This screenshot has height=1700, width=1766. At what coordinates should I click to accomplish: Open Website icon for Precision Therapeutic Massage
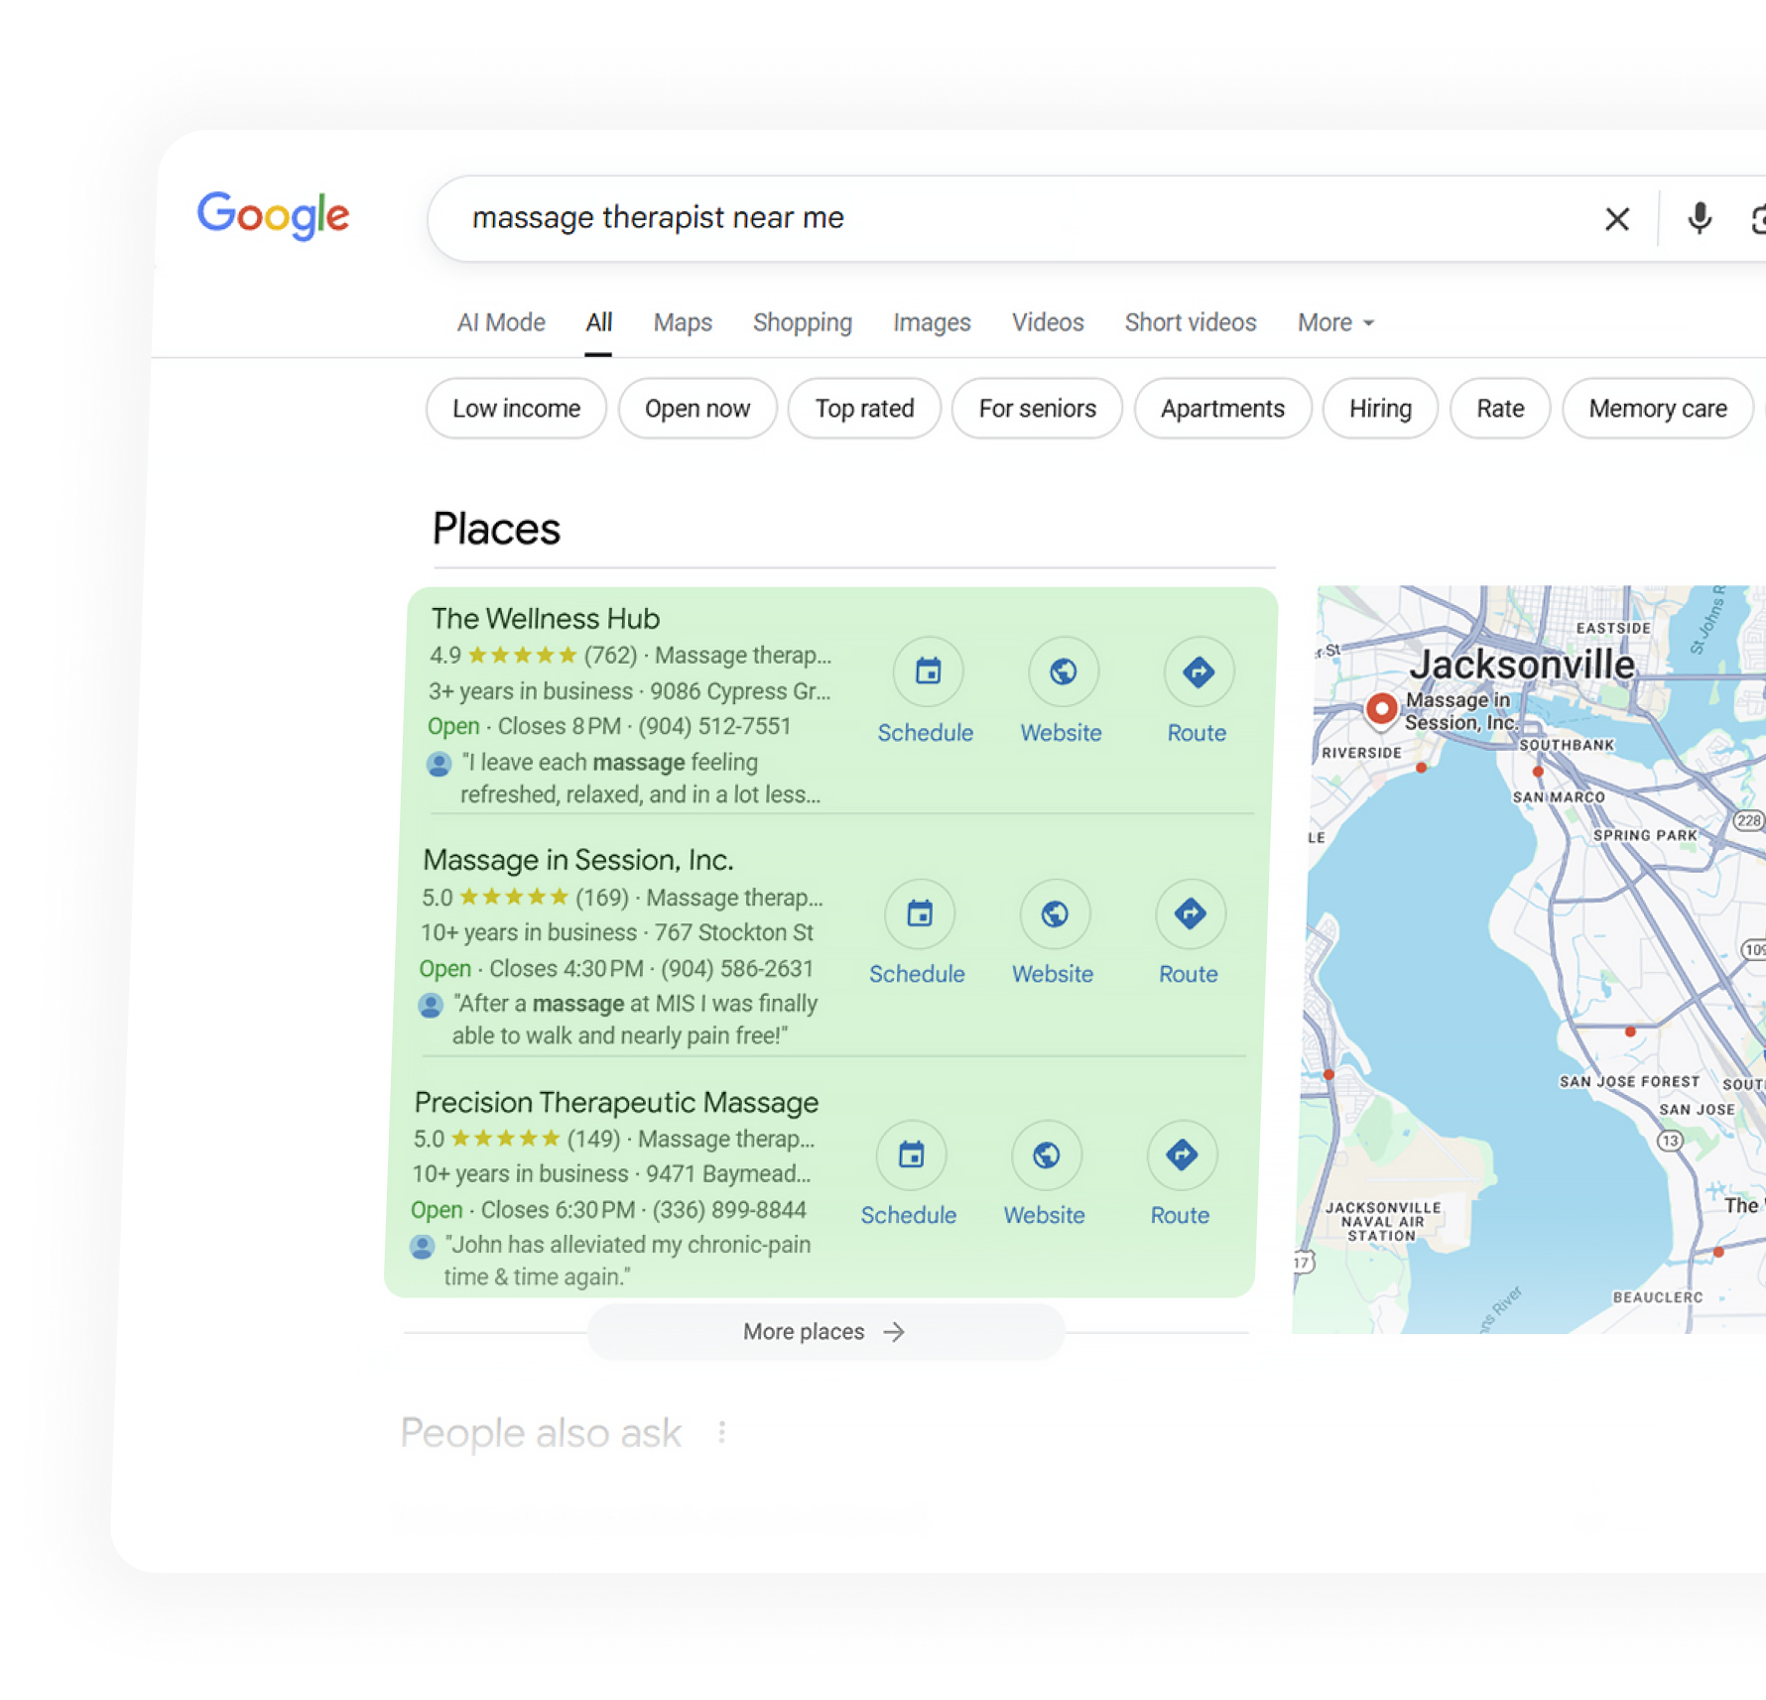point(1046,1155)
